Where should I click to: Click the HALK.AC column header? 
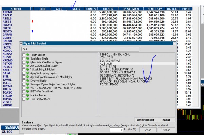tap(173, 9)
